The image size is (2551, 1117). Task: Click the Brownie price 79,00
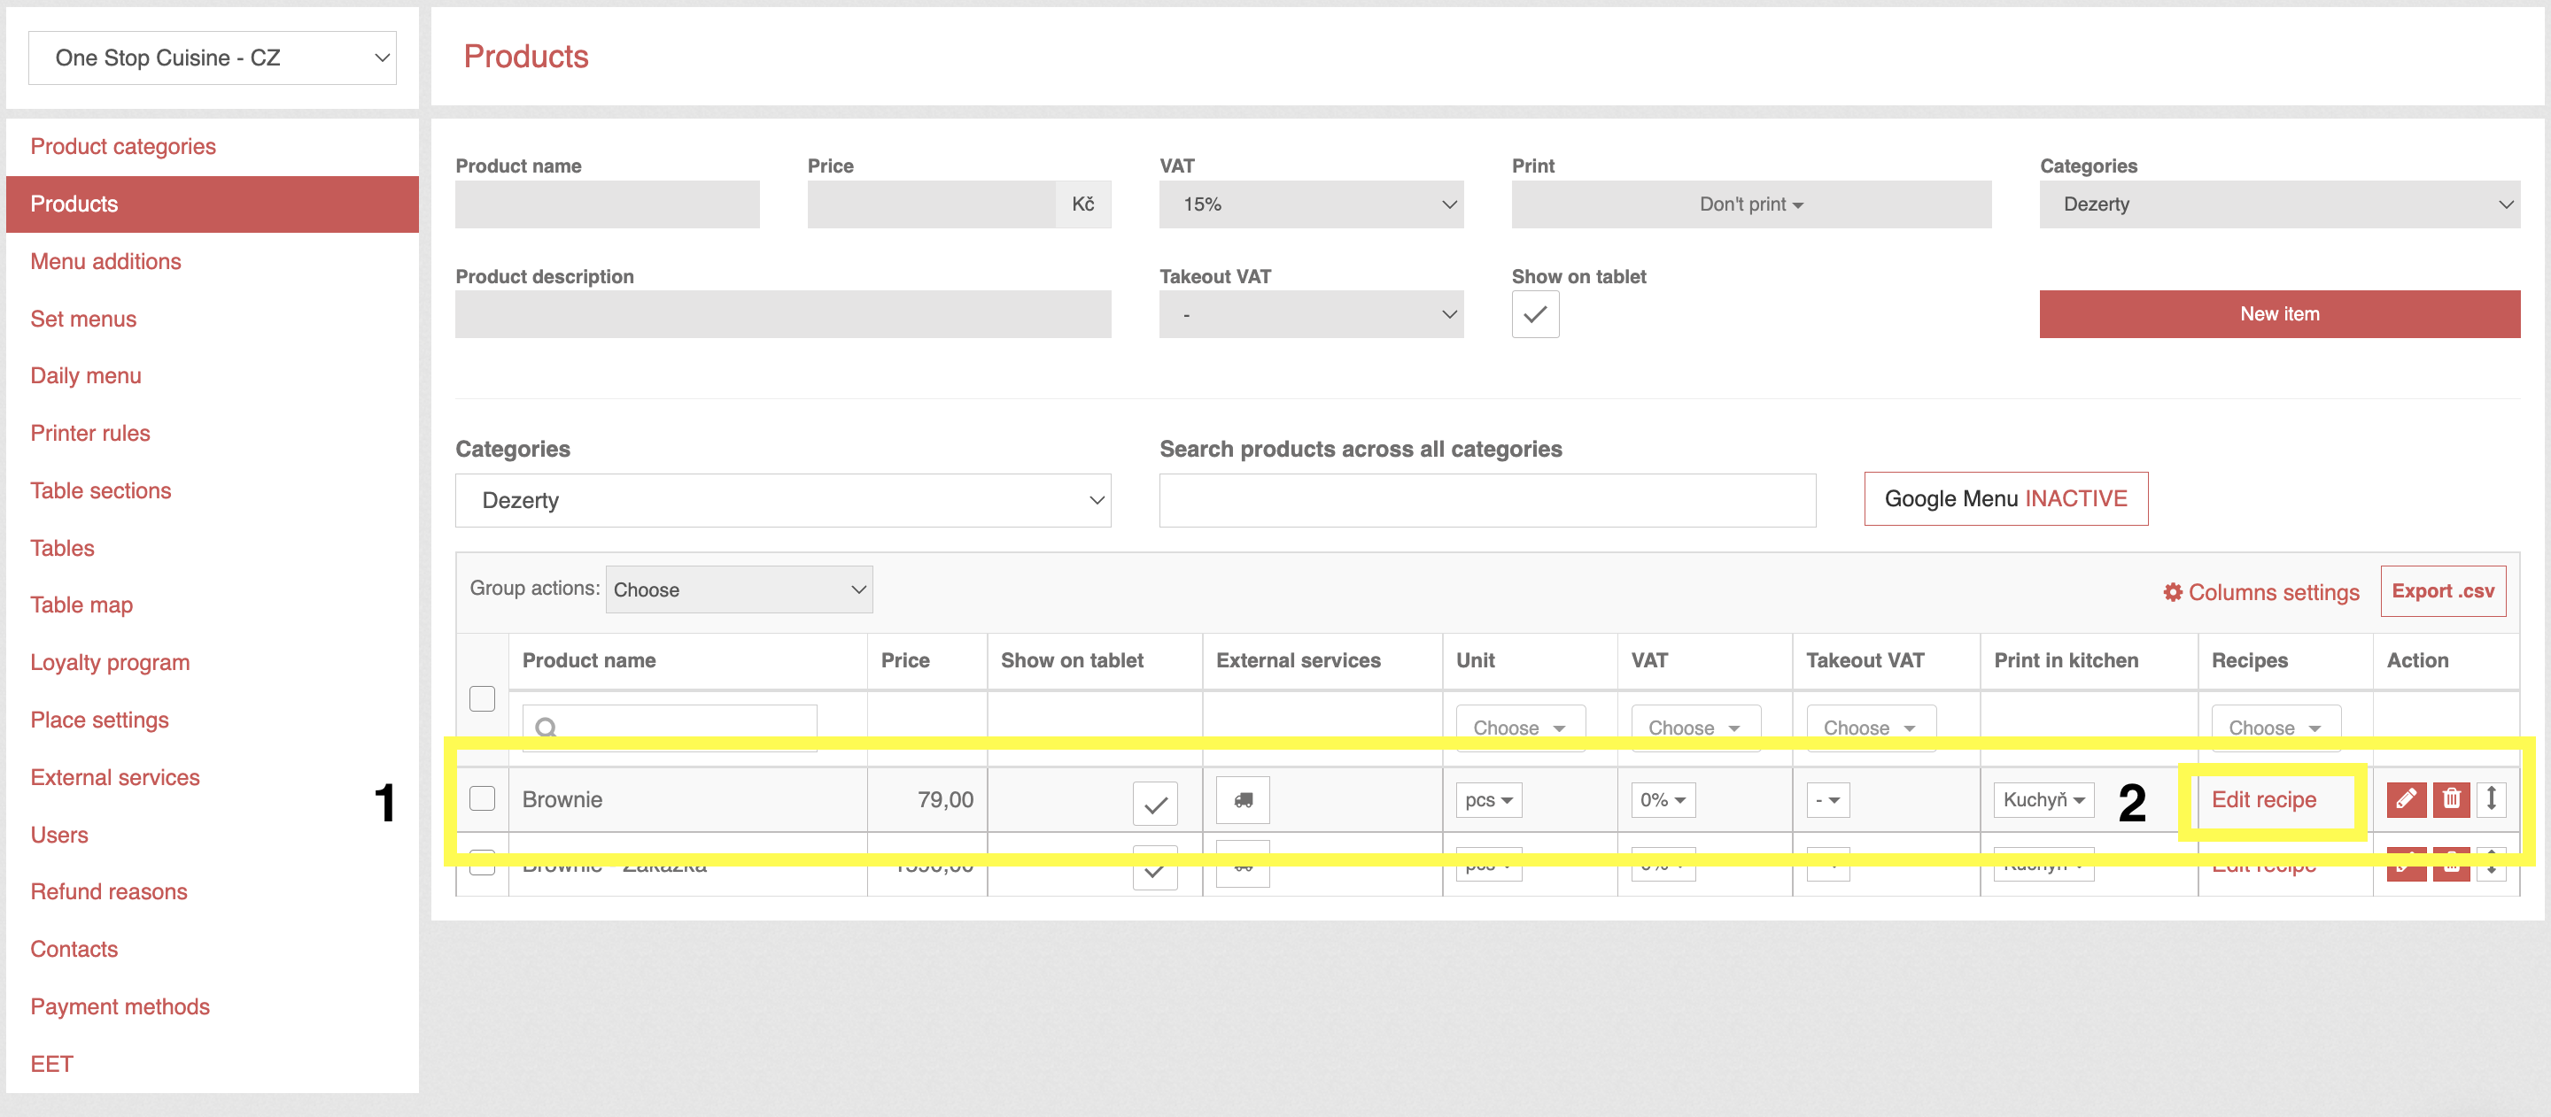pos(945,799)
